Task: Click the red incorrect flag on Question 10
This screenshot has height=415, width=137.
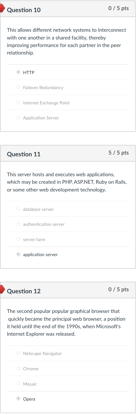Action: 2,9
